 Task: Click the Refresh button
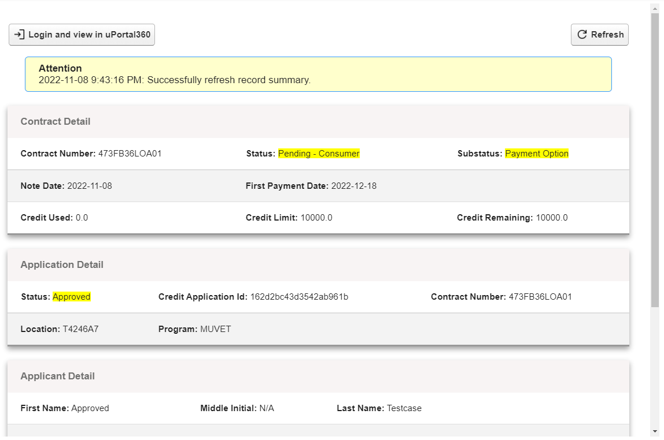[600, 35]
